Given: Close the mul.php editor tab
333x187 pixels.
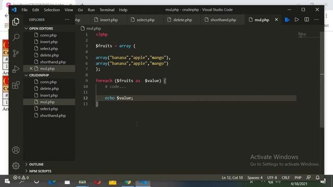Looking at the screenshot, I should click(x=276, y=20).
